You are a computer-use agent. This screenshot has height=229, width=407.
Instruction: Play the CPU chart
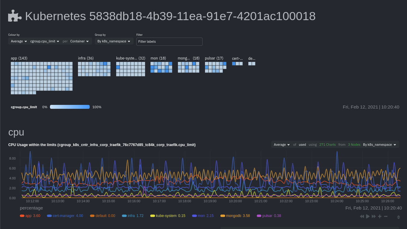pyautogui.click(x=368, y=216)
